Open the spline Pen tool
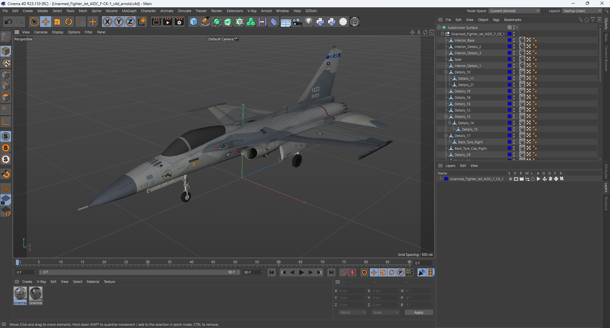 pos(205,22)
